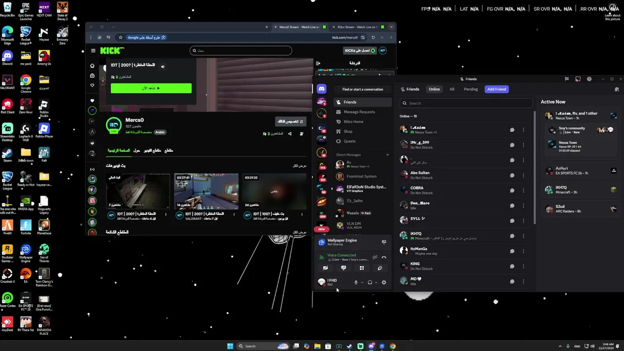
Task: Toggle Discord microphone mute
Action: (x=356, y=282)
